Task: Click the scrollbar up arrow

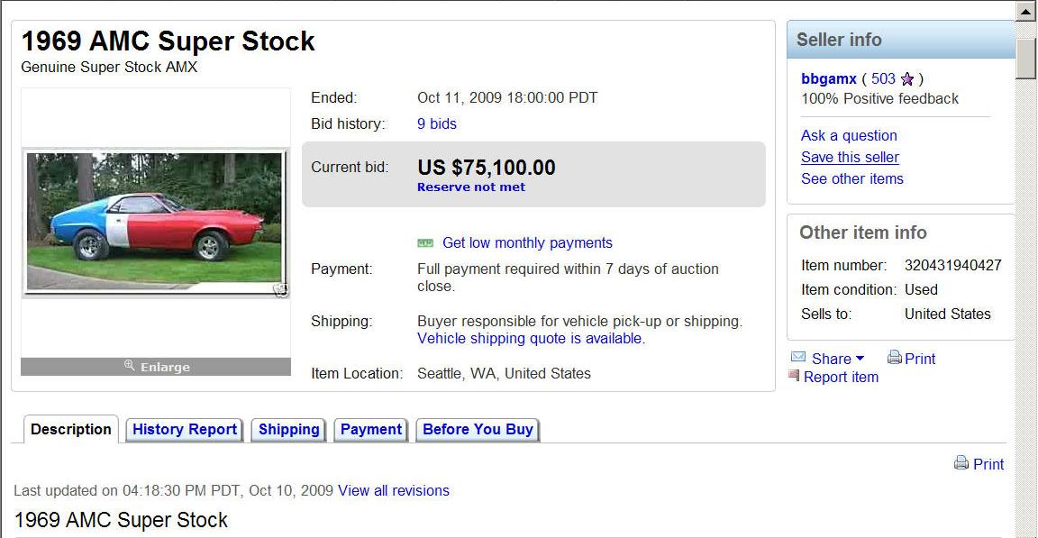Action: pos(1025,12)
